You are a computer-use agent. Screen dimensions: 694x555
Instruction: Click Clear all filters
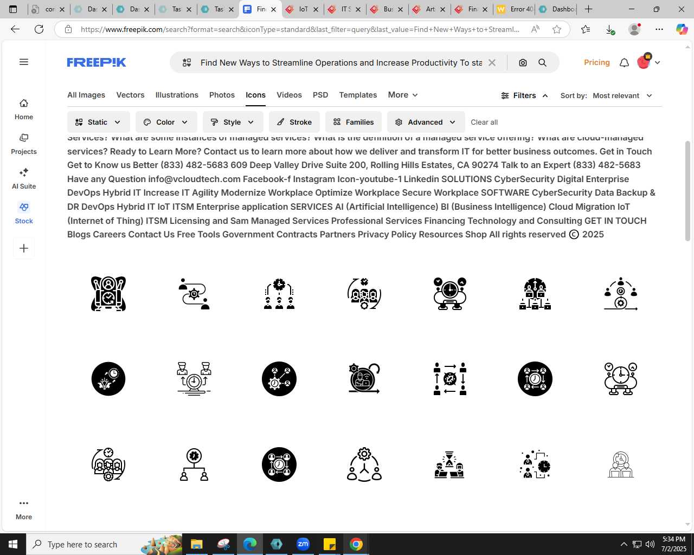484,122
